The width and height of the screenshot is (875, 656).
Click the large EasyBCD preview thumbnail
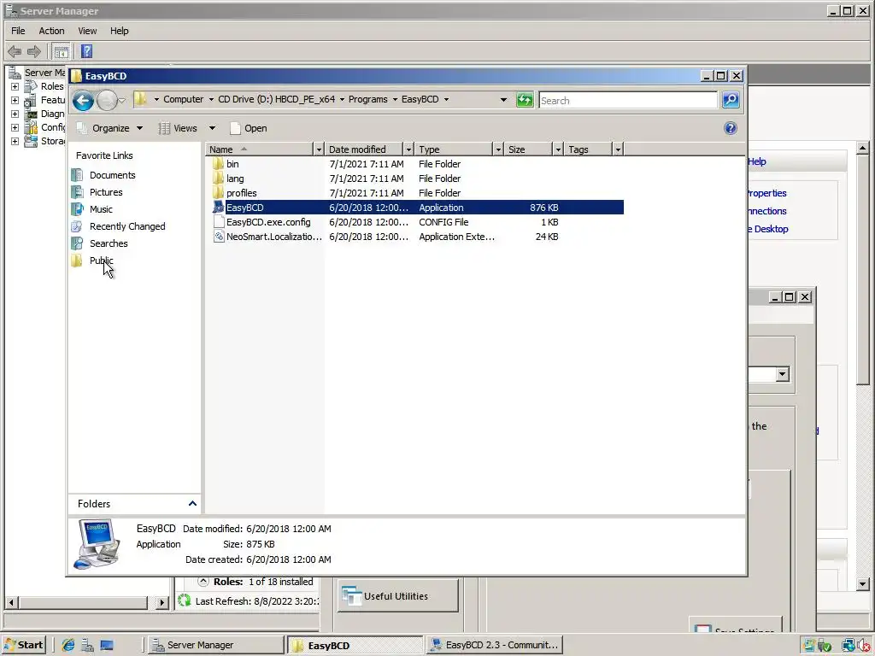97,544
